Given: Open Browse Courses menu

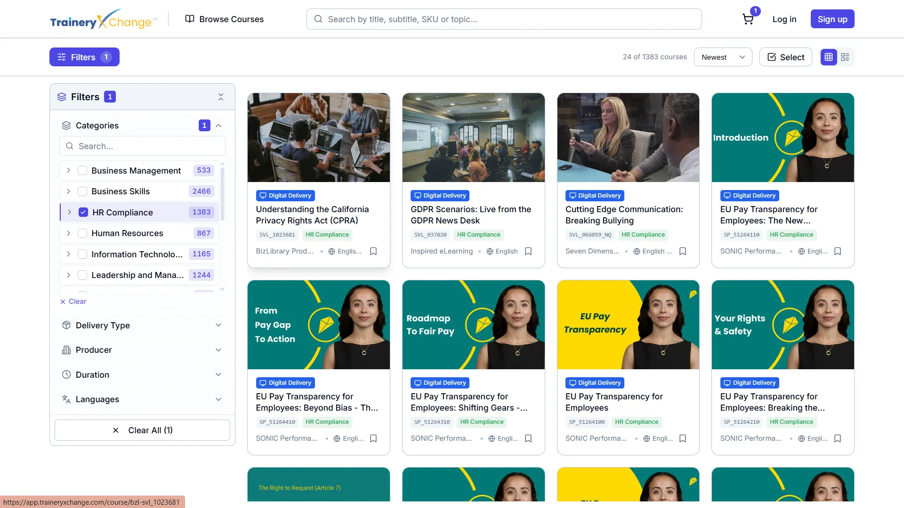Looking at the screenshot, I should pyautogui.click(x=224, y=19).
